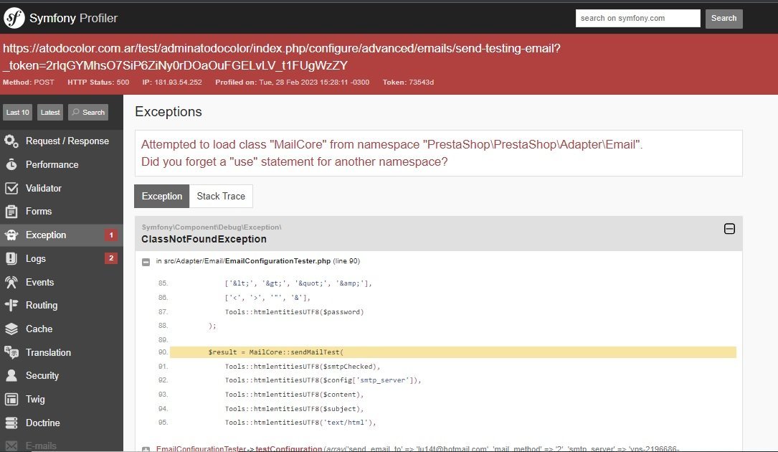Open the Events panel
The height and width of the screenshot is (452, 778).
coord(62,282)
